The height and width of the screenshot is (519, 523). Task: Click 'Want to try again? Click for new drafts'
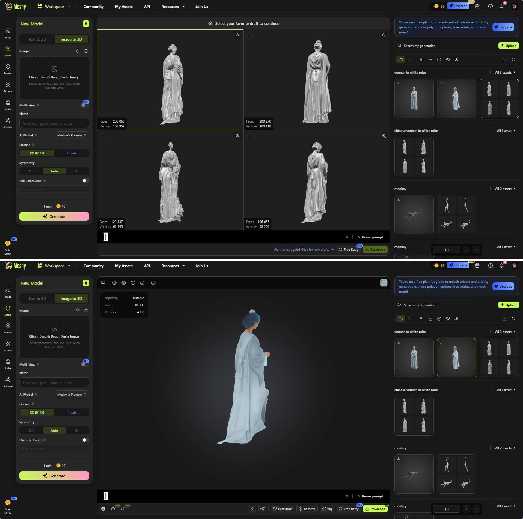[x=304, y=250]
